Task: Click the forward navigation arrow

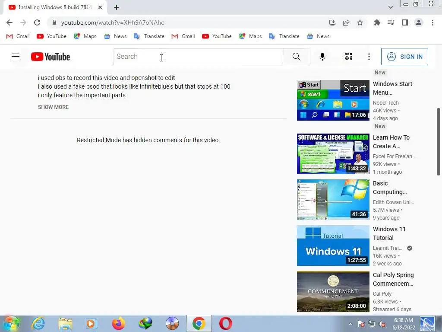Action: (23, 22)
